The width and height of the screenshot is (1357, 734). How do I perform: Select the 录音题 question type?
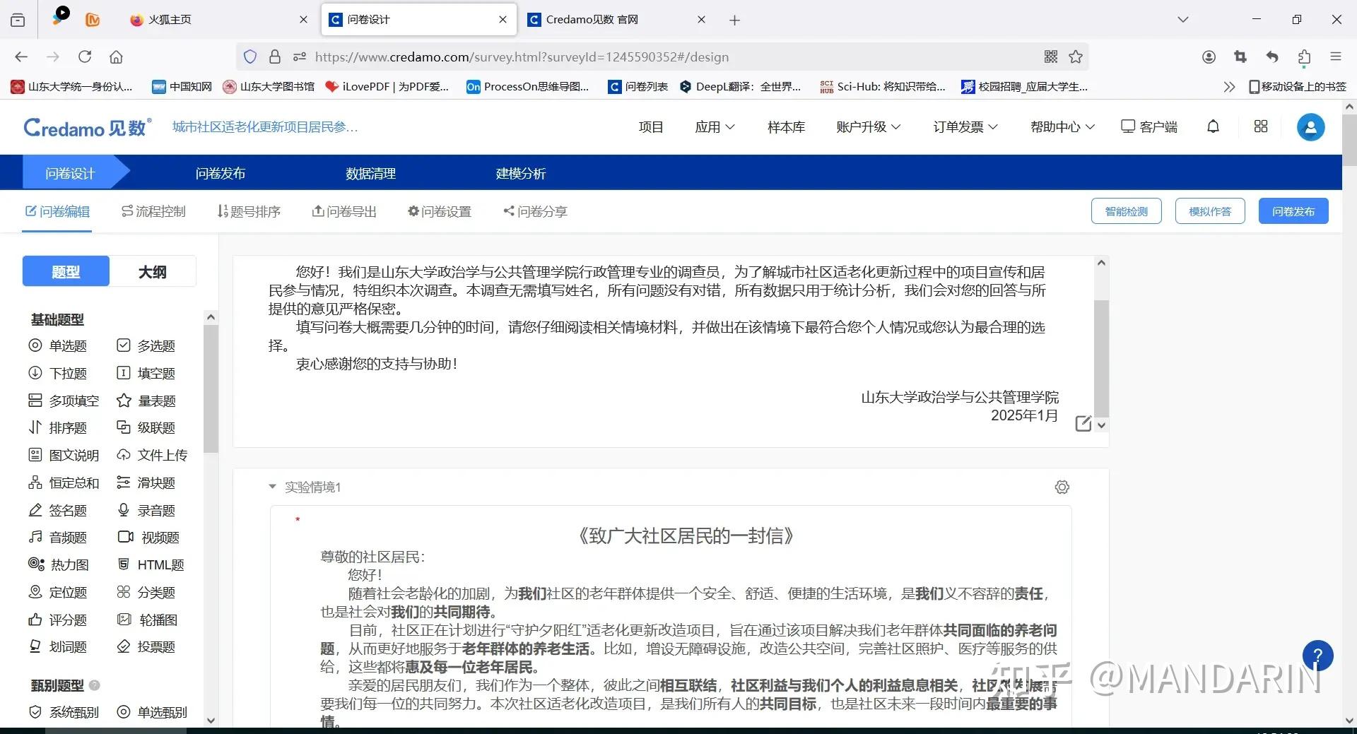tap(155, 510)
